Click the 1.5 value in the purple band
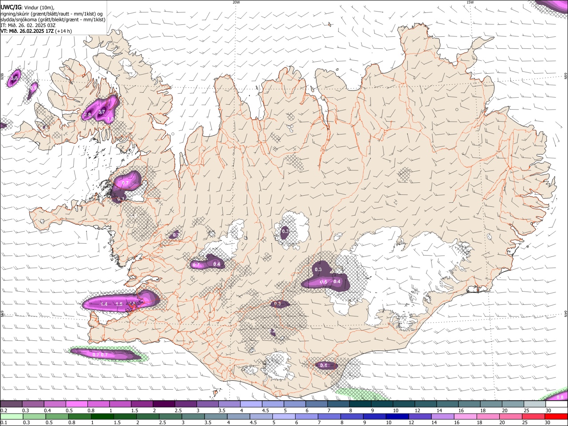568x426 pixels. click(118, 304)
